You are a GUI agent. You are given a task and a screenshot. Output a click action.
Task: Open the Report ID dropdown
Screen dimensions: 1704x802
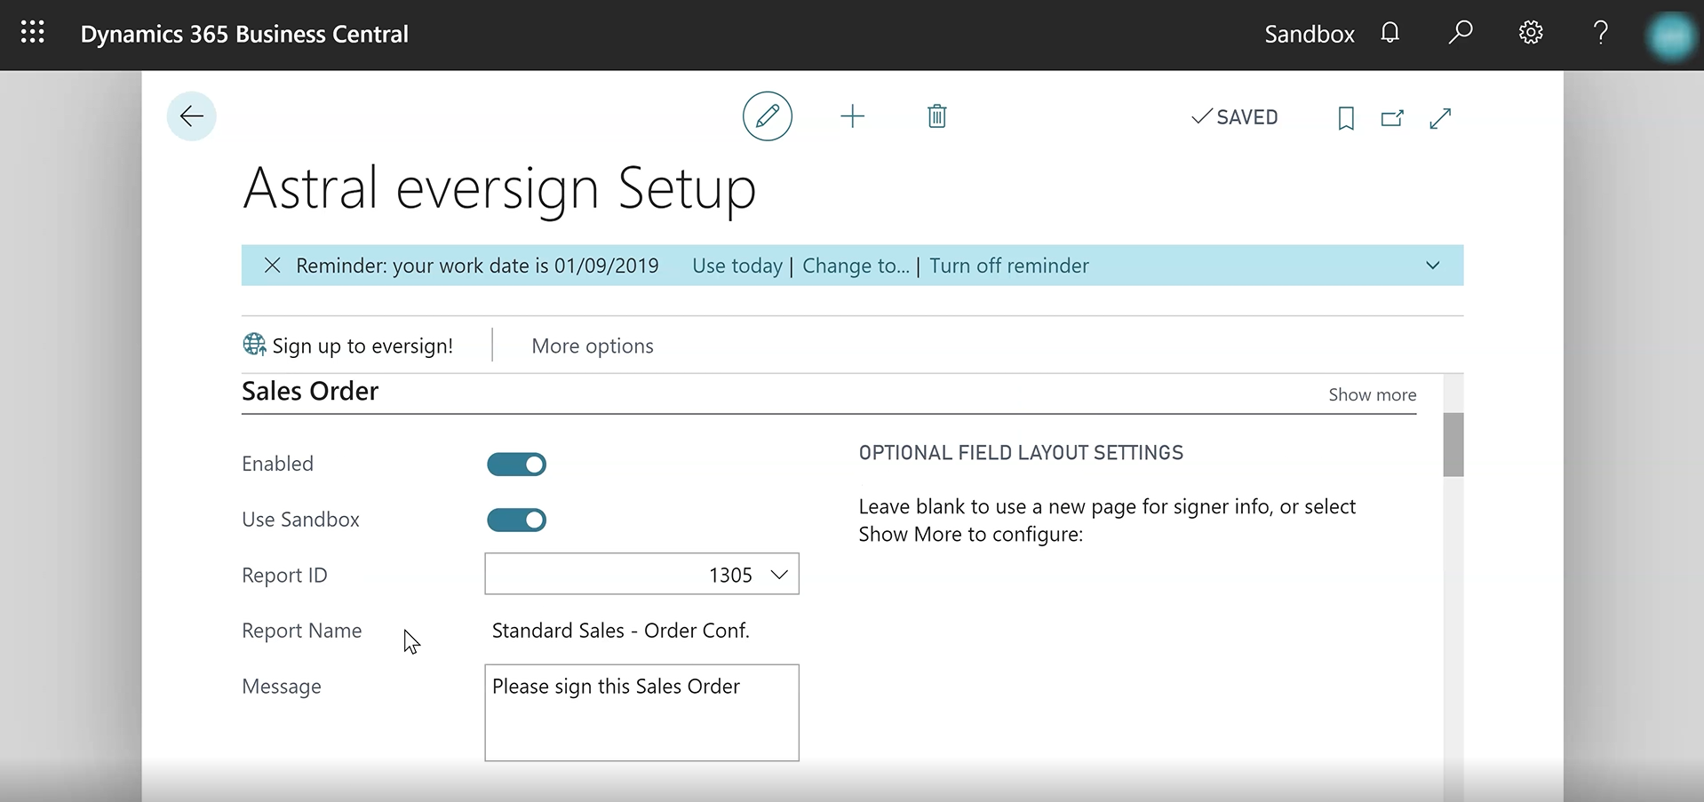[779, 575]
